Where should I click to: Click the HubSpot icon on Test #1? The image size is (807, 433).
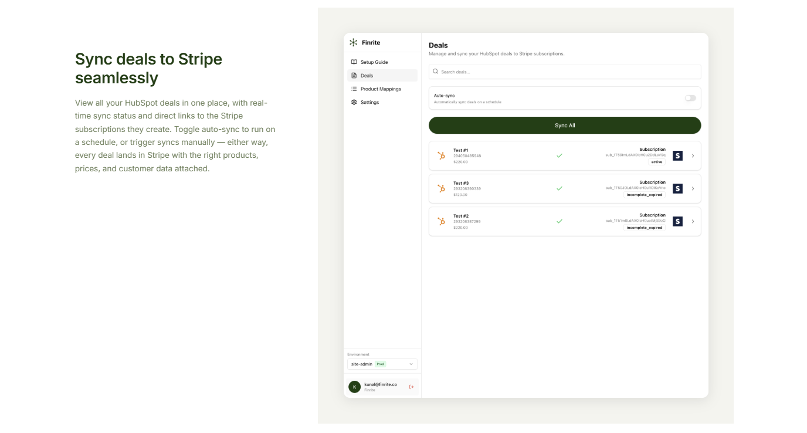click(x=442, y=156)
